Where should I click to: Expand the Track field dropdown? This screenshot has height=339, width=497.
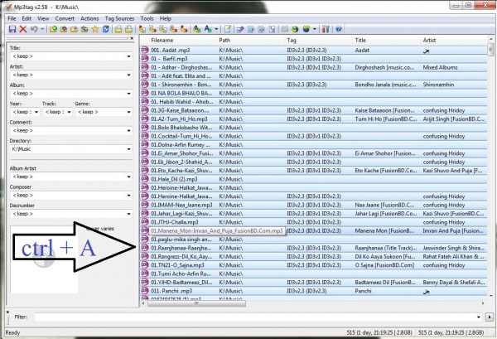coord(69,112)
